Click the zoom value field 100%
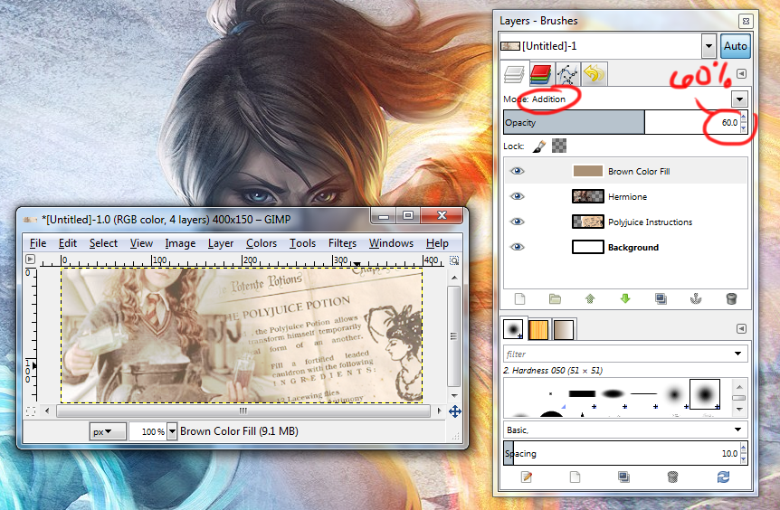 [147, 431]
